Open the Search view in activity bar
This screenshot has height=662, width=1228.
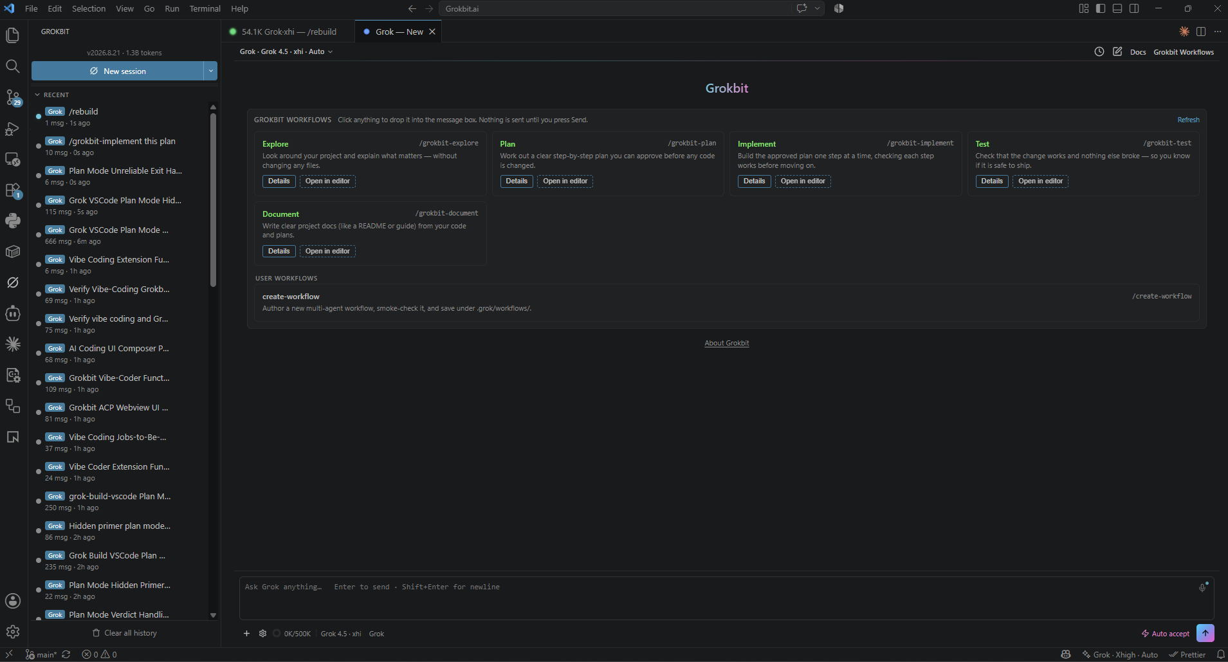[x=13, y=66]
